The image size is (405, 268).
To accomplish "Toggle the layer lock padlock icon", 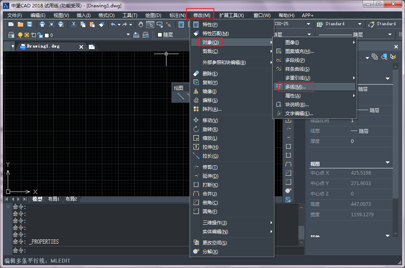I will point(40,34).
